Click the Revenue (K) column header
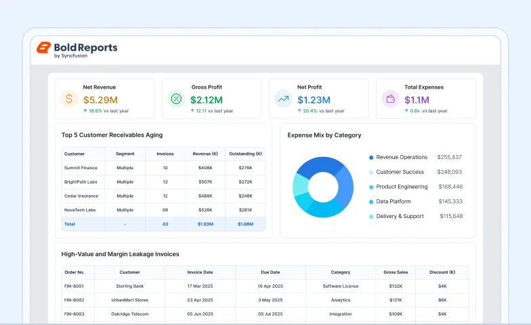This screenshot has width=531, height=325. pos(205,154)
